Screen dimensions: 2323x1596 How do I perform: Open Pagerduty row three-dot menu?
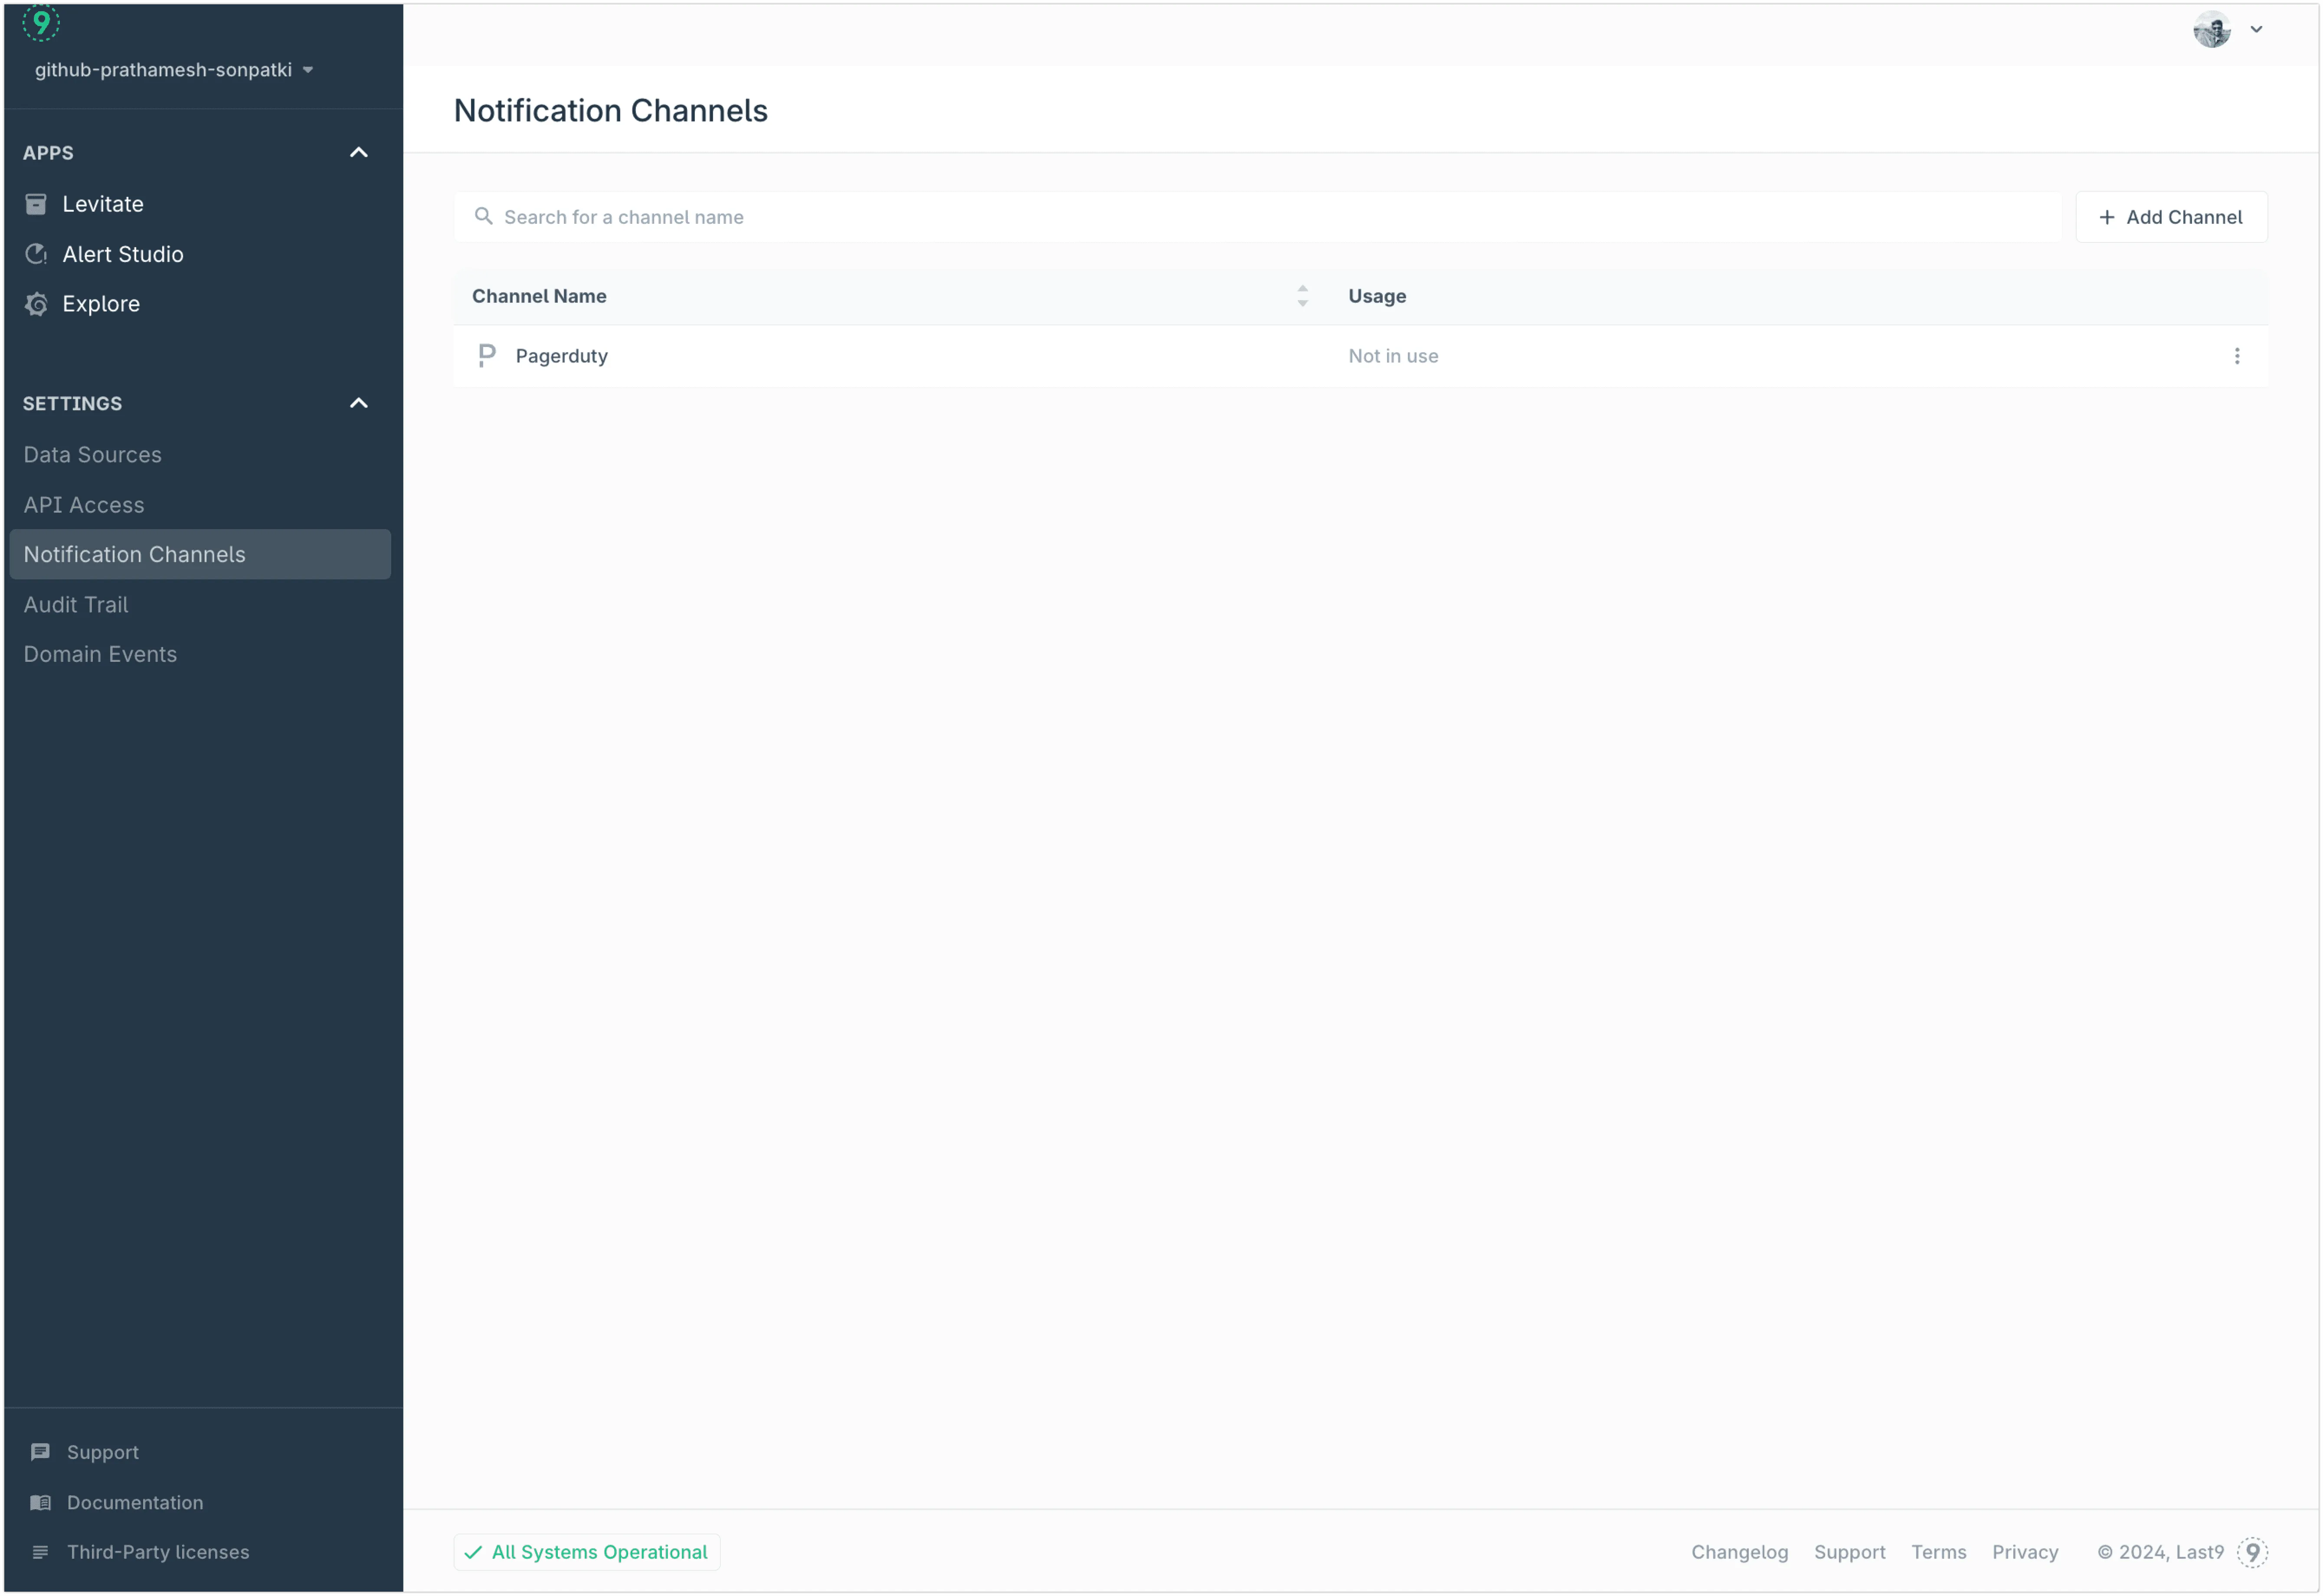tap(2237, 356)
